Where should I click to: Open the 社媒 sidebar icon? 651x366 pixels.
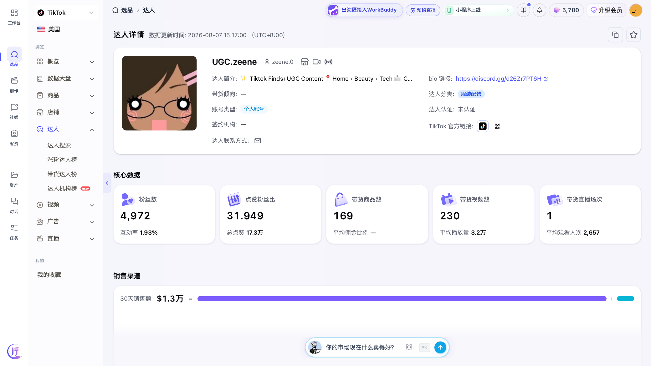coord(14,111)
